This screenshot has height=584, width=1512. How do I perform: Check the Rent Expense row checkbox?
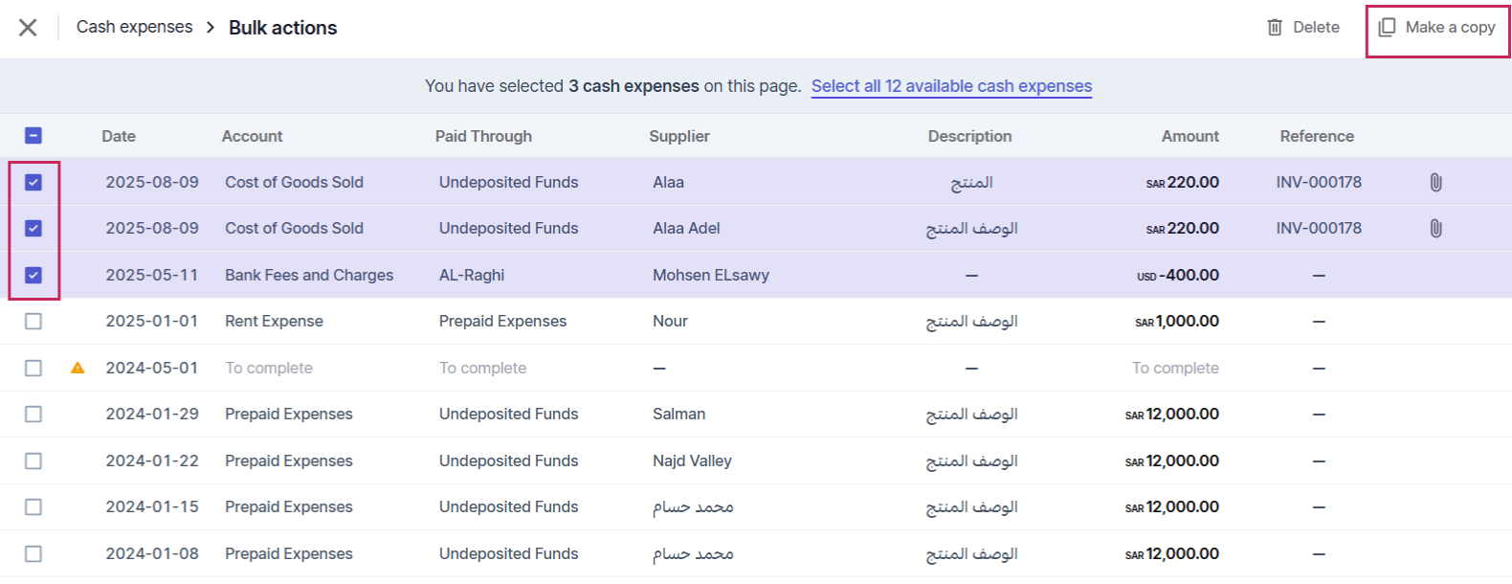[x=33, y=322]
